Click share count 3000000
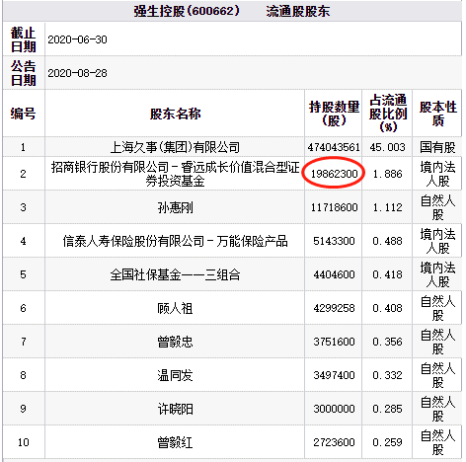Image resolution: width=466 pixels, height=462 pixels. point(334,409)
